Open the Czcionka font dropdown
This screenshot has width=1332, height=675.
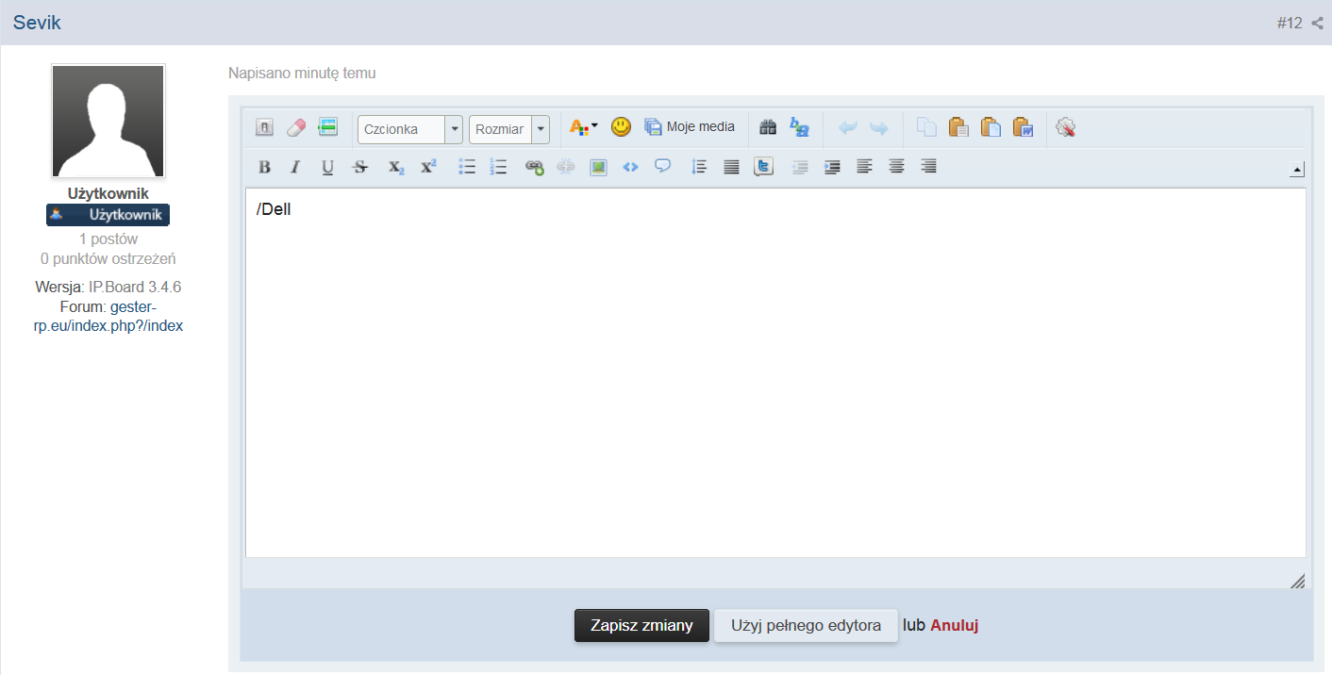pos(410,129)
